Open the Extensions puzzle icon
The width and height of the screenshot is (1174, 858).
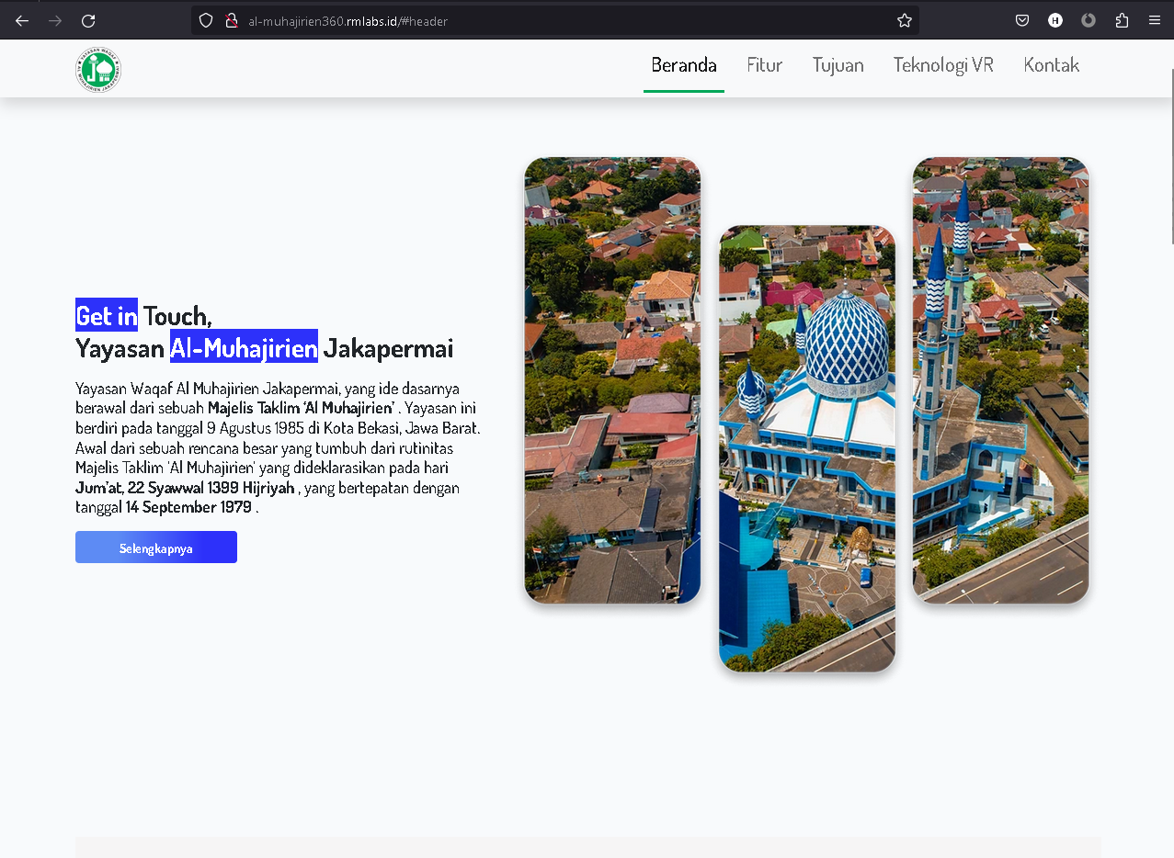pyautogui.click(x=1122, y=20)
